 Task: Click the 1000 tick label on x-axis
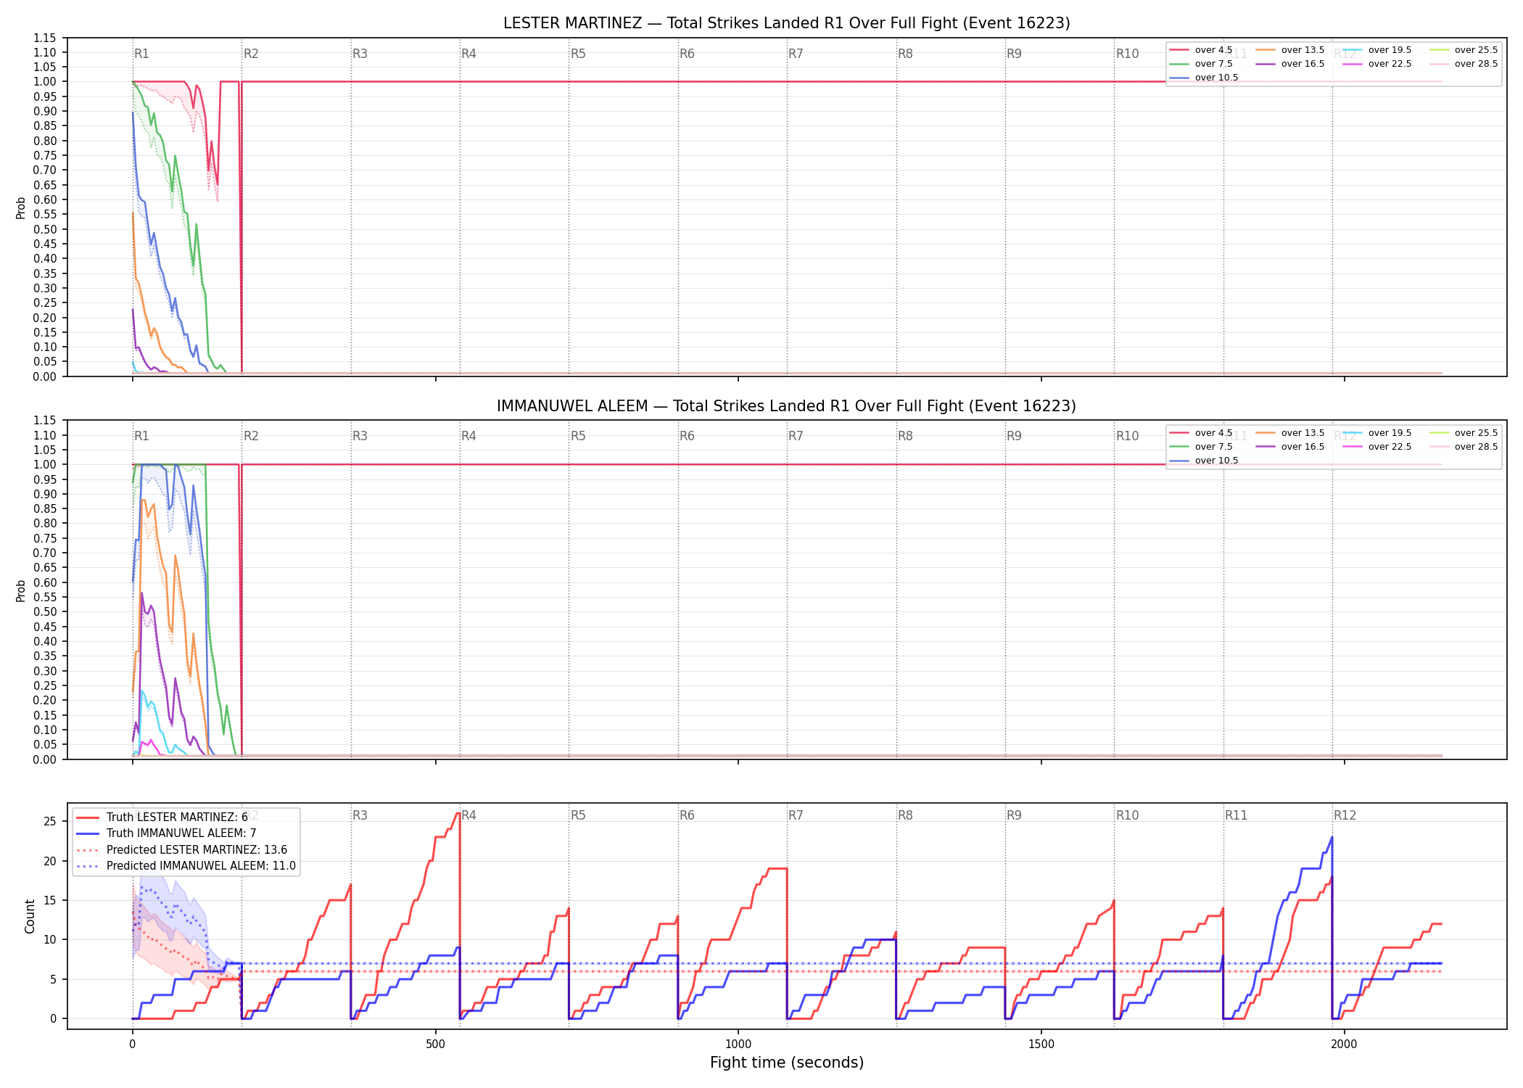tap(738, 1044)
